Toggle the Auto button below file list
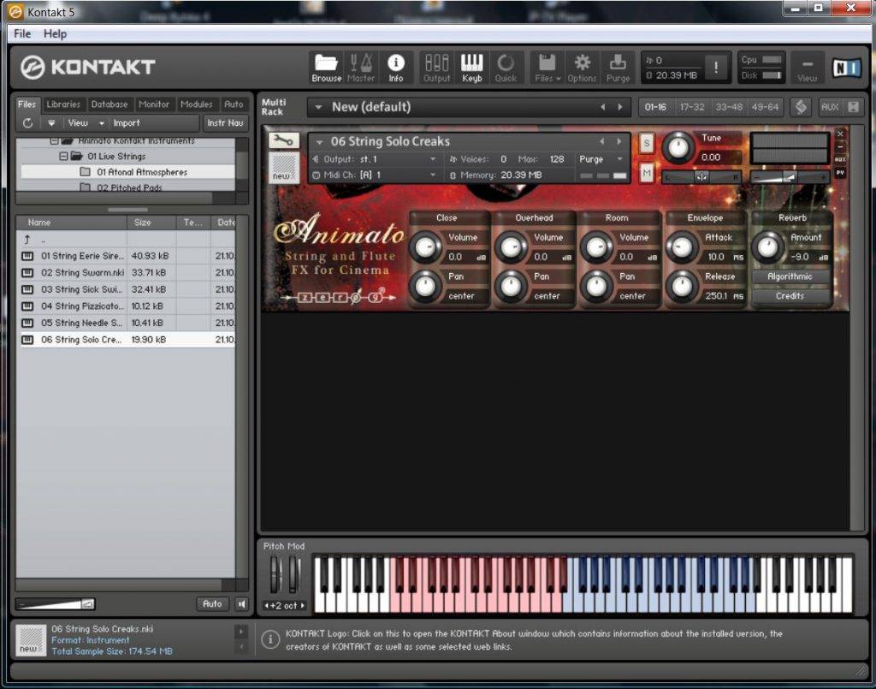This screenshot has width=876, height=689. (x=212, y=604)
